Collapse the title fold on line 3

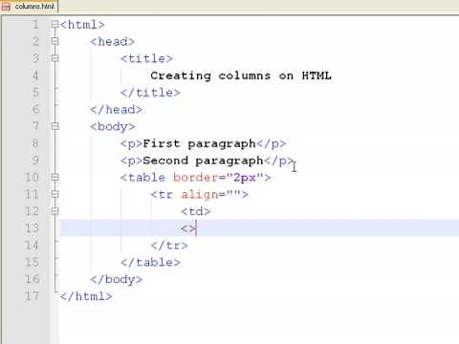pos(55,58)
